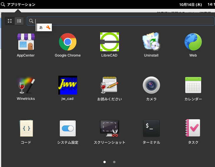Open the カレンダー calendar app
Viewport: 215px width, 167px height.
tap(193, 85)
